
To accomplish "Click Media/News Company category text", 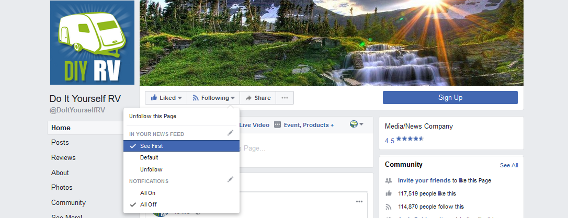I will click(x=419, y=127).
